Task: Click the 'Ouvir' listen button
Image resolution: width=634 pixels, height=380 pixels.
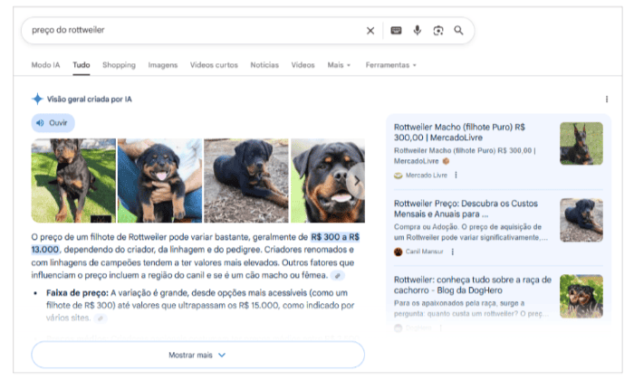Action: pos(53,123)
